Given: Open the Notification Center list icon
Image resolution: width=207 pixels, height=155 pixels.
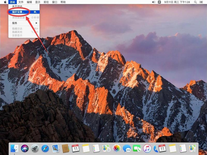Looking at the screenshot, I should click(x=202, y=2).
